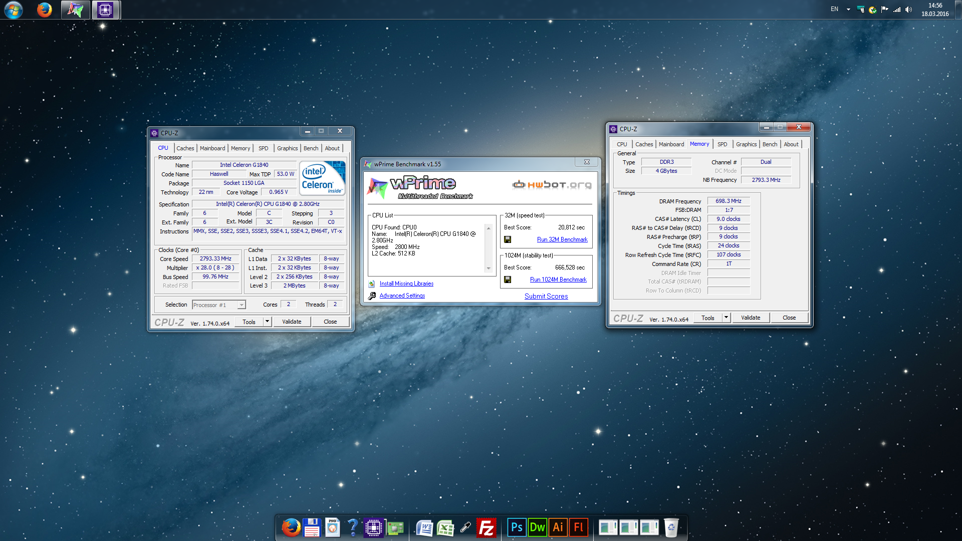Open the Graphics tab in right CPU-Z window

[x=746, y=144]
